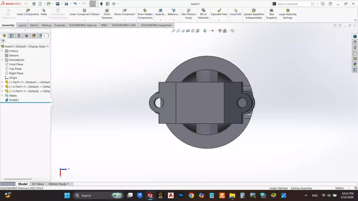
Task: Toggle the Instant3D mode
Action: [x=235, y=12]
